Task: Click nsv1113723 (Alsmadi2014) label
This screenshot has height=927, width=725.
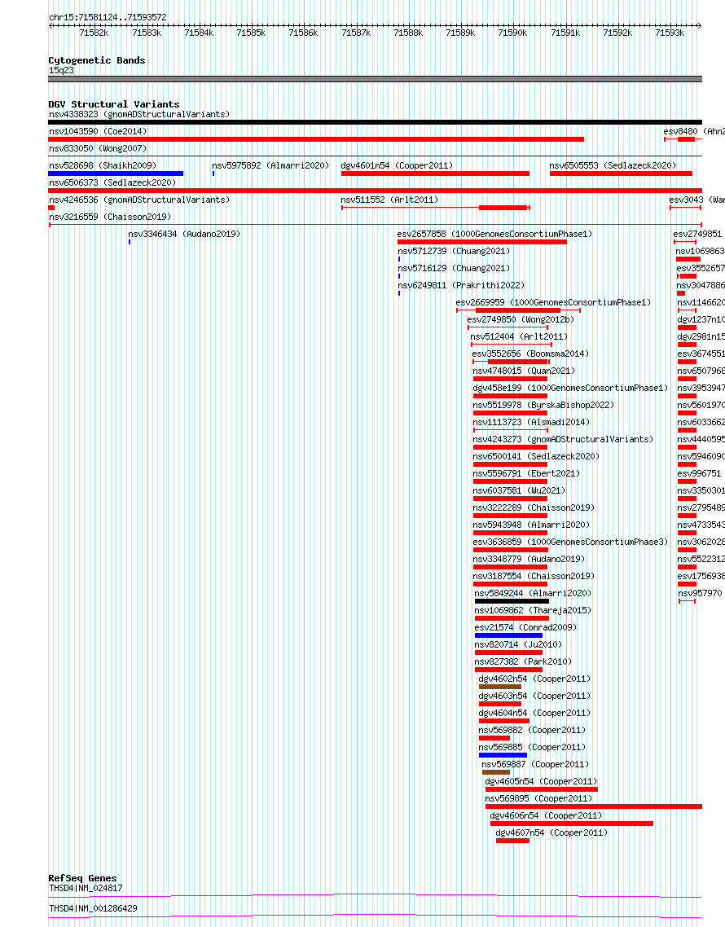Action: 531,423
